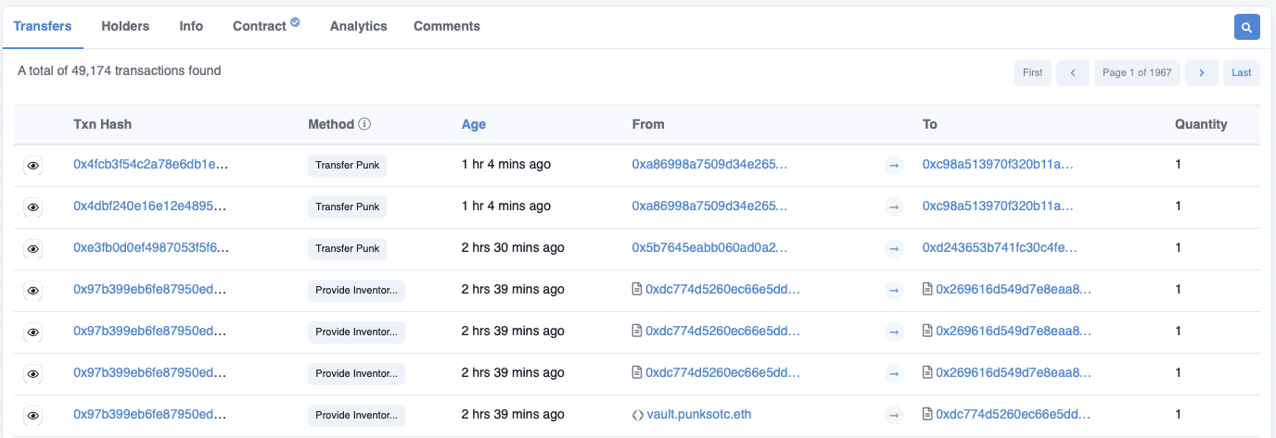Switch to the Holders tab
1276x438 pixels.
pyautogui.click(x=125, y=26)
